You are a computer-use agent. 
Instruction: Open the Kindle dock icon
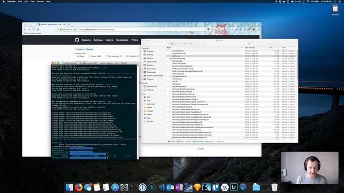(206, 188)
